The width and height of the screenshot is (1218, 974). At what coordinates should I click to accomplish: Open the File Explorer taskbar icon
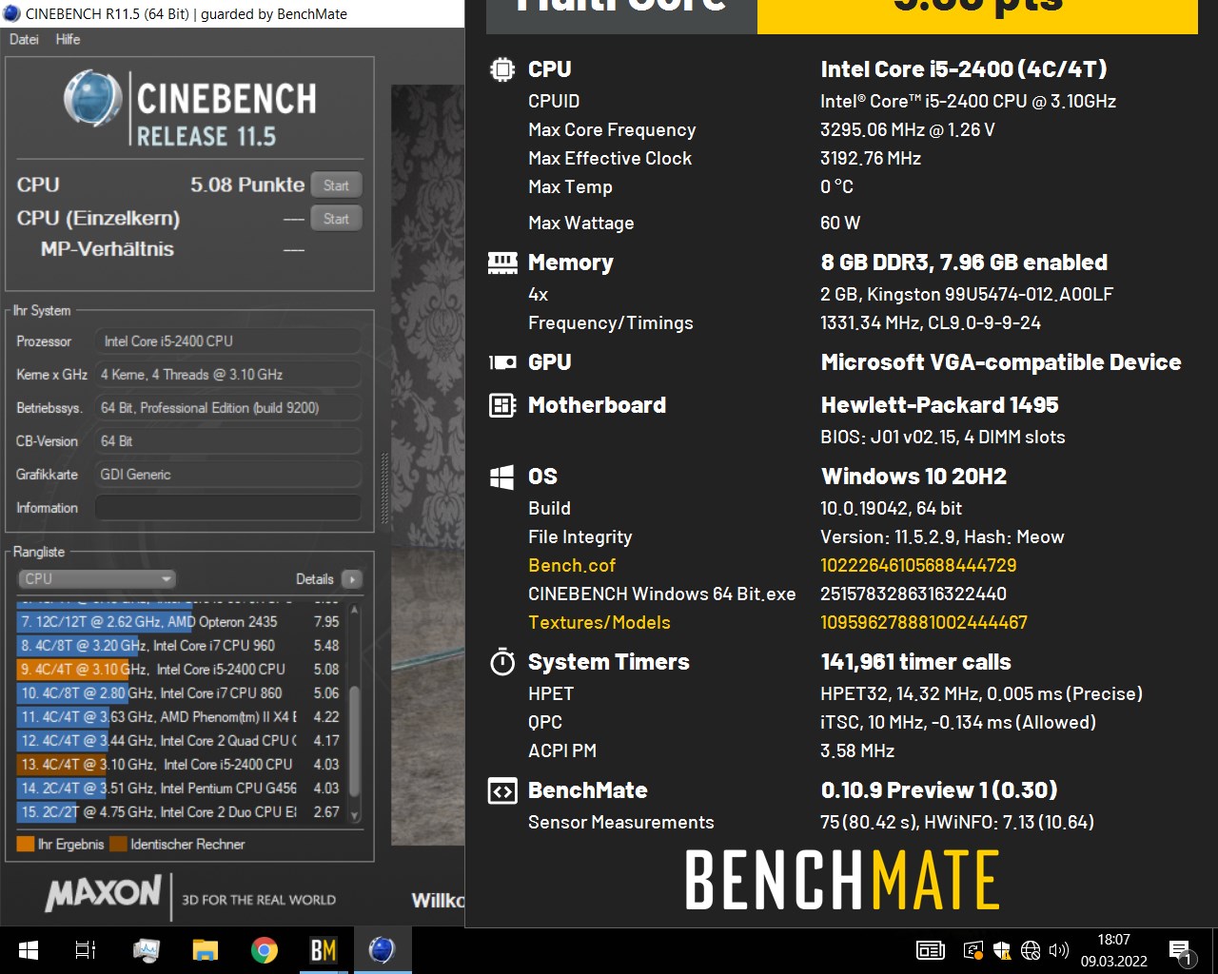(x=205, y=950)
